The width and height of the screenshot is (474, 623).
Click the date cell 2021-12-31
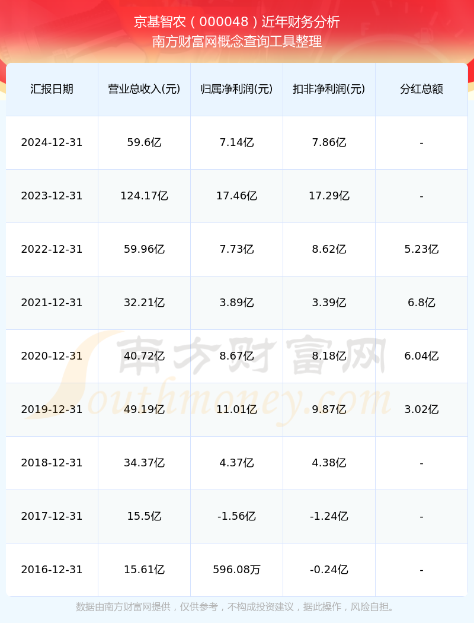click(x=52, y=303)
